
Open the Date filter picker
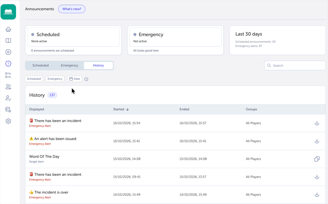point(75,79)
